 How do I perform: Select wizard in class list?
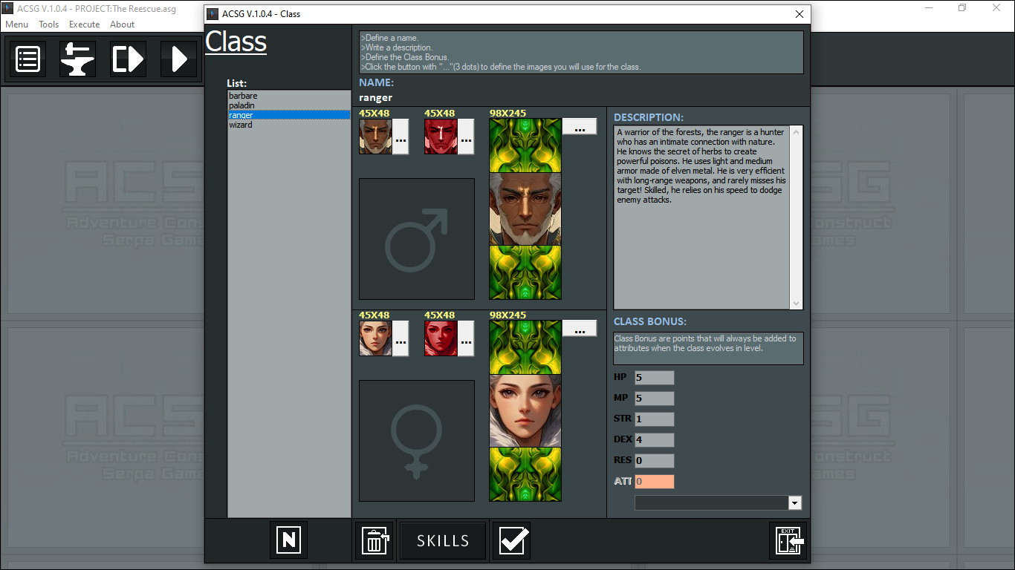[289, 125]
